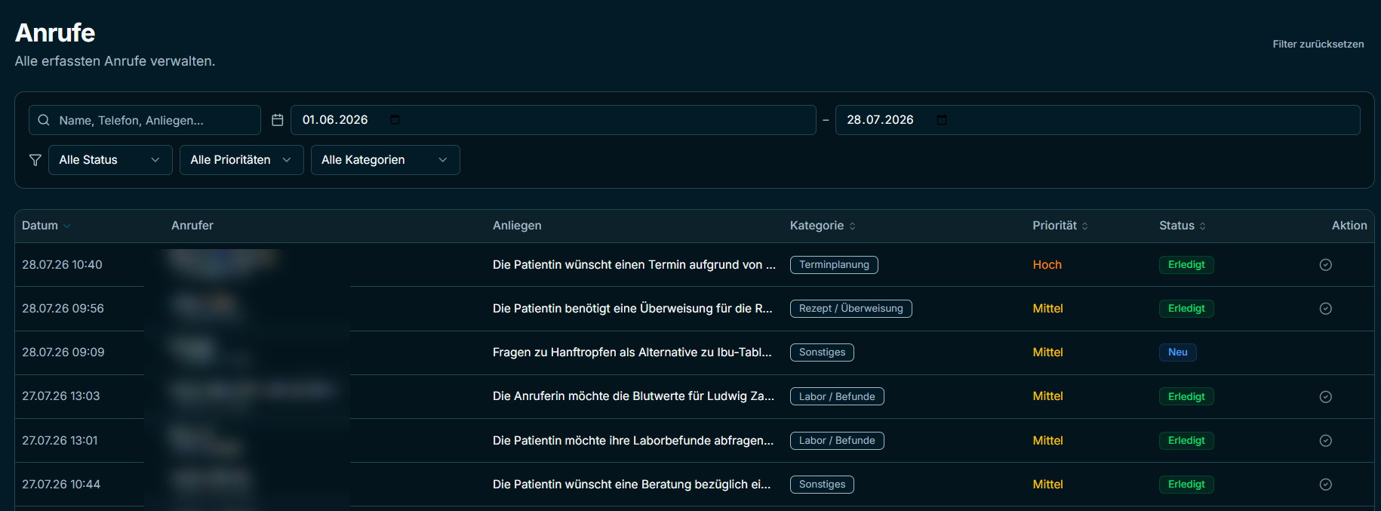Click the Anliegen column header
Image resolution: width=1381 pixels, height=511 pixels.
point(517,226)
